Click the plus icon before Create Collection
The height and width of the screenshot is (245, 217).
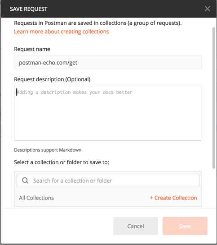(x=151, y=198)
